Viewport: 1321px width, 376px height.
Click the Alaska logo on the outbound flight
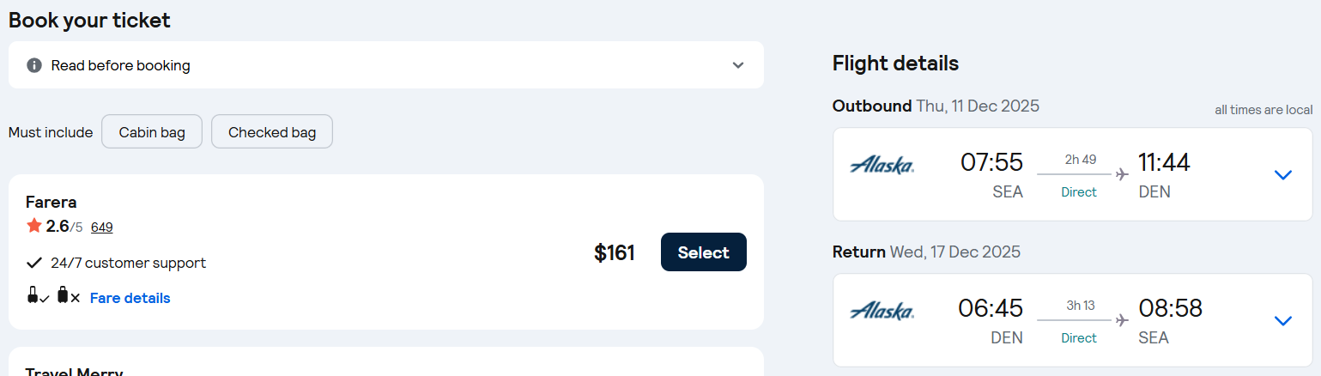882,165
